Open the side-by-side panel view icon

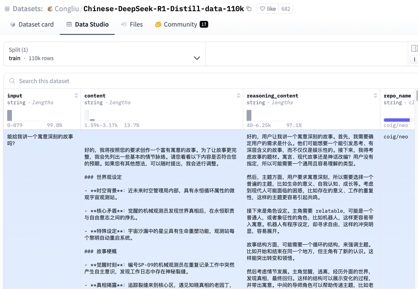(x=415, y=48)
